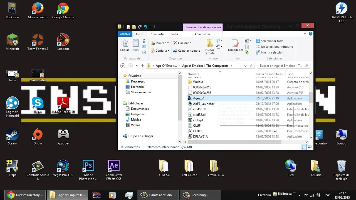Open the Abrir dropdown icon in ribbon
This screenshot has height=200, width=356.
coord(248,41)
